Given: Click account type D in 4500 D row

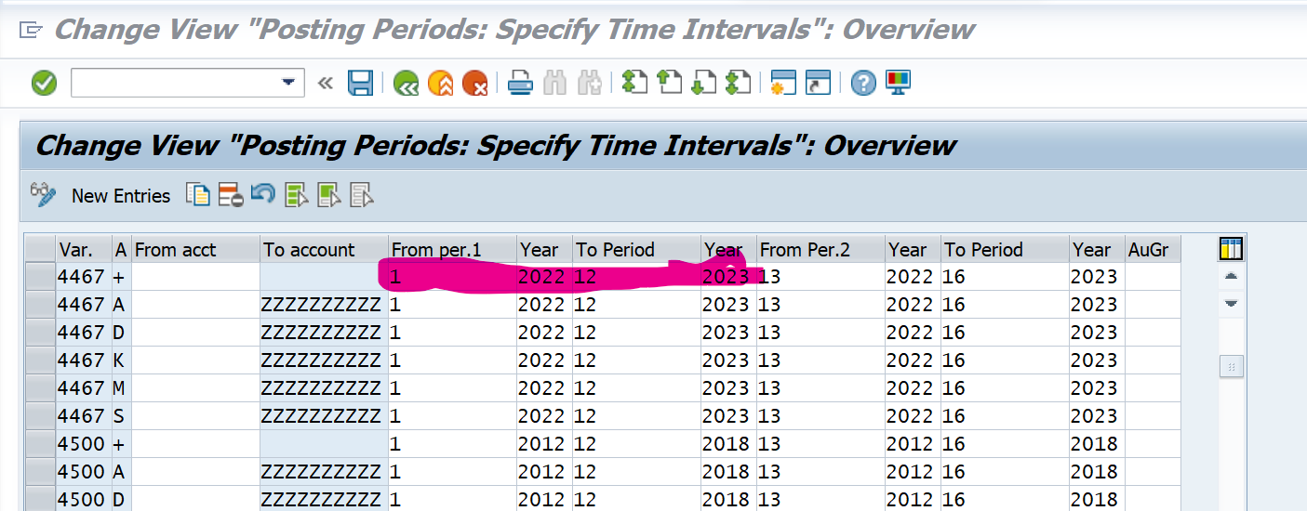Looking at the screenshot, I should [x=122, y=500].
